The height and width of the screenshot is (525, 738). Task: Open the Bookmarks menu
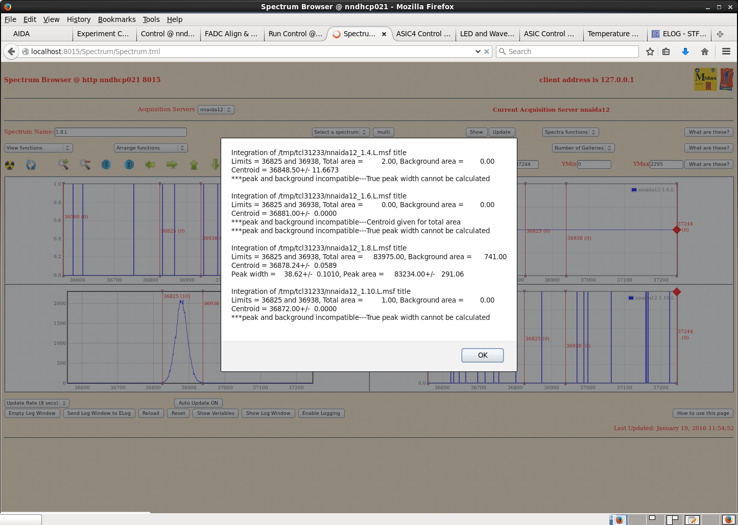tap(117, 19)
